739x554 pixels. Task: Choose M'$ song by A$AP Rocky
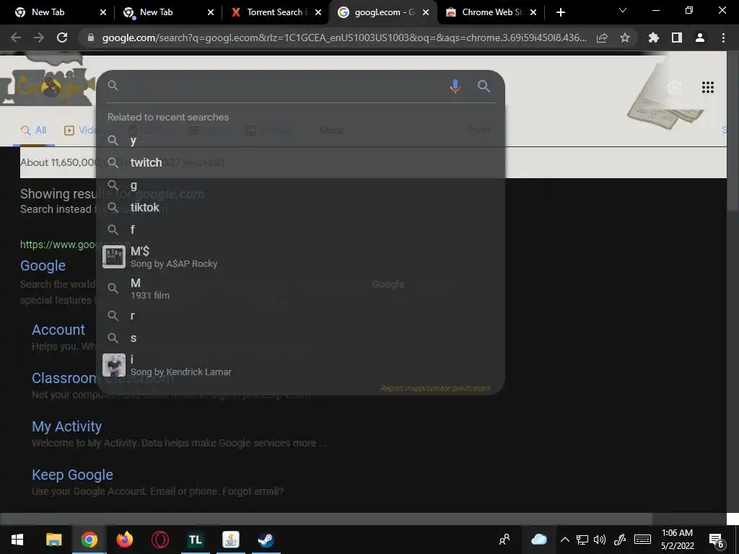300,257
